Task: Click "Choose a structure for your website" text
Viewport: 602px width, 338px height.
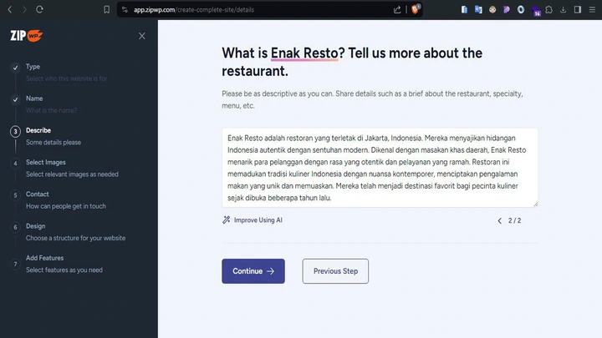Action: 75,238
